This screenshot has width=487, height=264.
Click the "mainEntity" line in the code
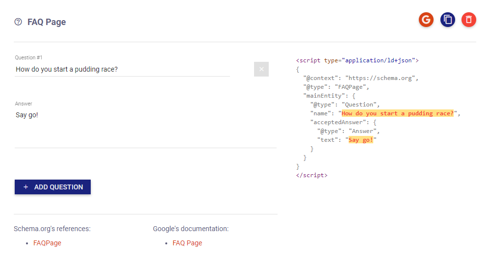329,96
